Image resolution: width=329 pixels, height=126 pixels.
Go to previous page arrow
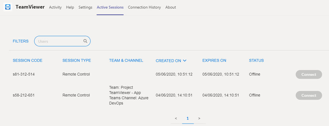[x=176, y=118]
